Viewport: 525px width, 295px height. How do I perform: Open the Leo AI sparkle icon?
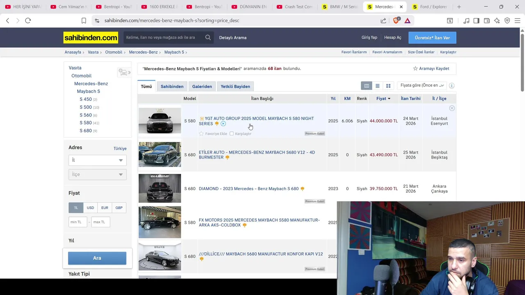pos(497,20)
